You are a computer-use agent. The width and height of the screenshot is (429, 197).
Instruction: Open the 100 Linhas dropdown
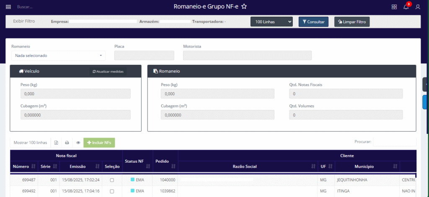(271, 22)
